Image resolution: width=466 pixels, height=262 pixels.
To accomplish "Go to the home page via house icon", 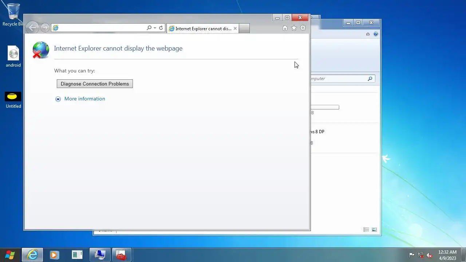I will 285,28.
